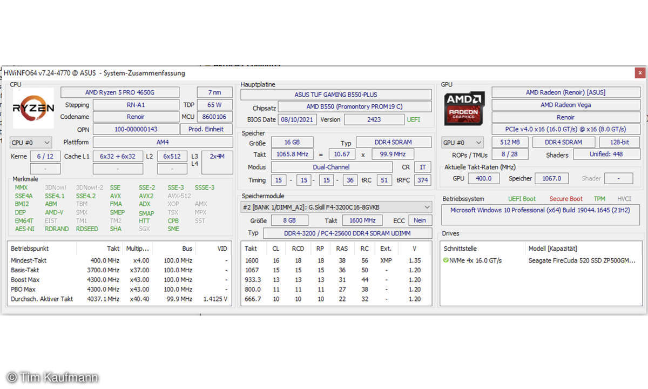Select the 933.3 timing row
648x389 pixels.
pyautogui.click(x=336, y=280)
